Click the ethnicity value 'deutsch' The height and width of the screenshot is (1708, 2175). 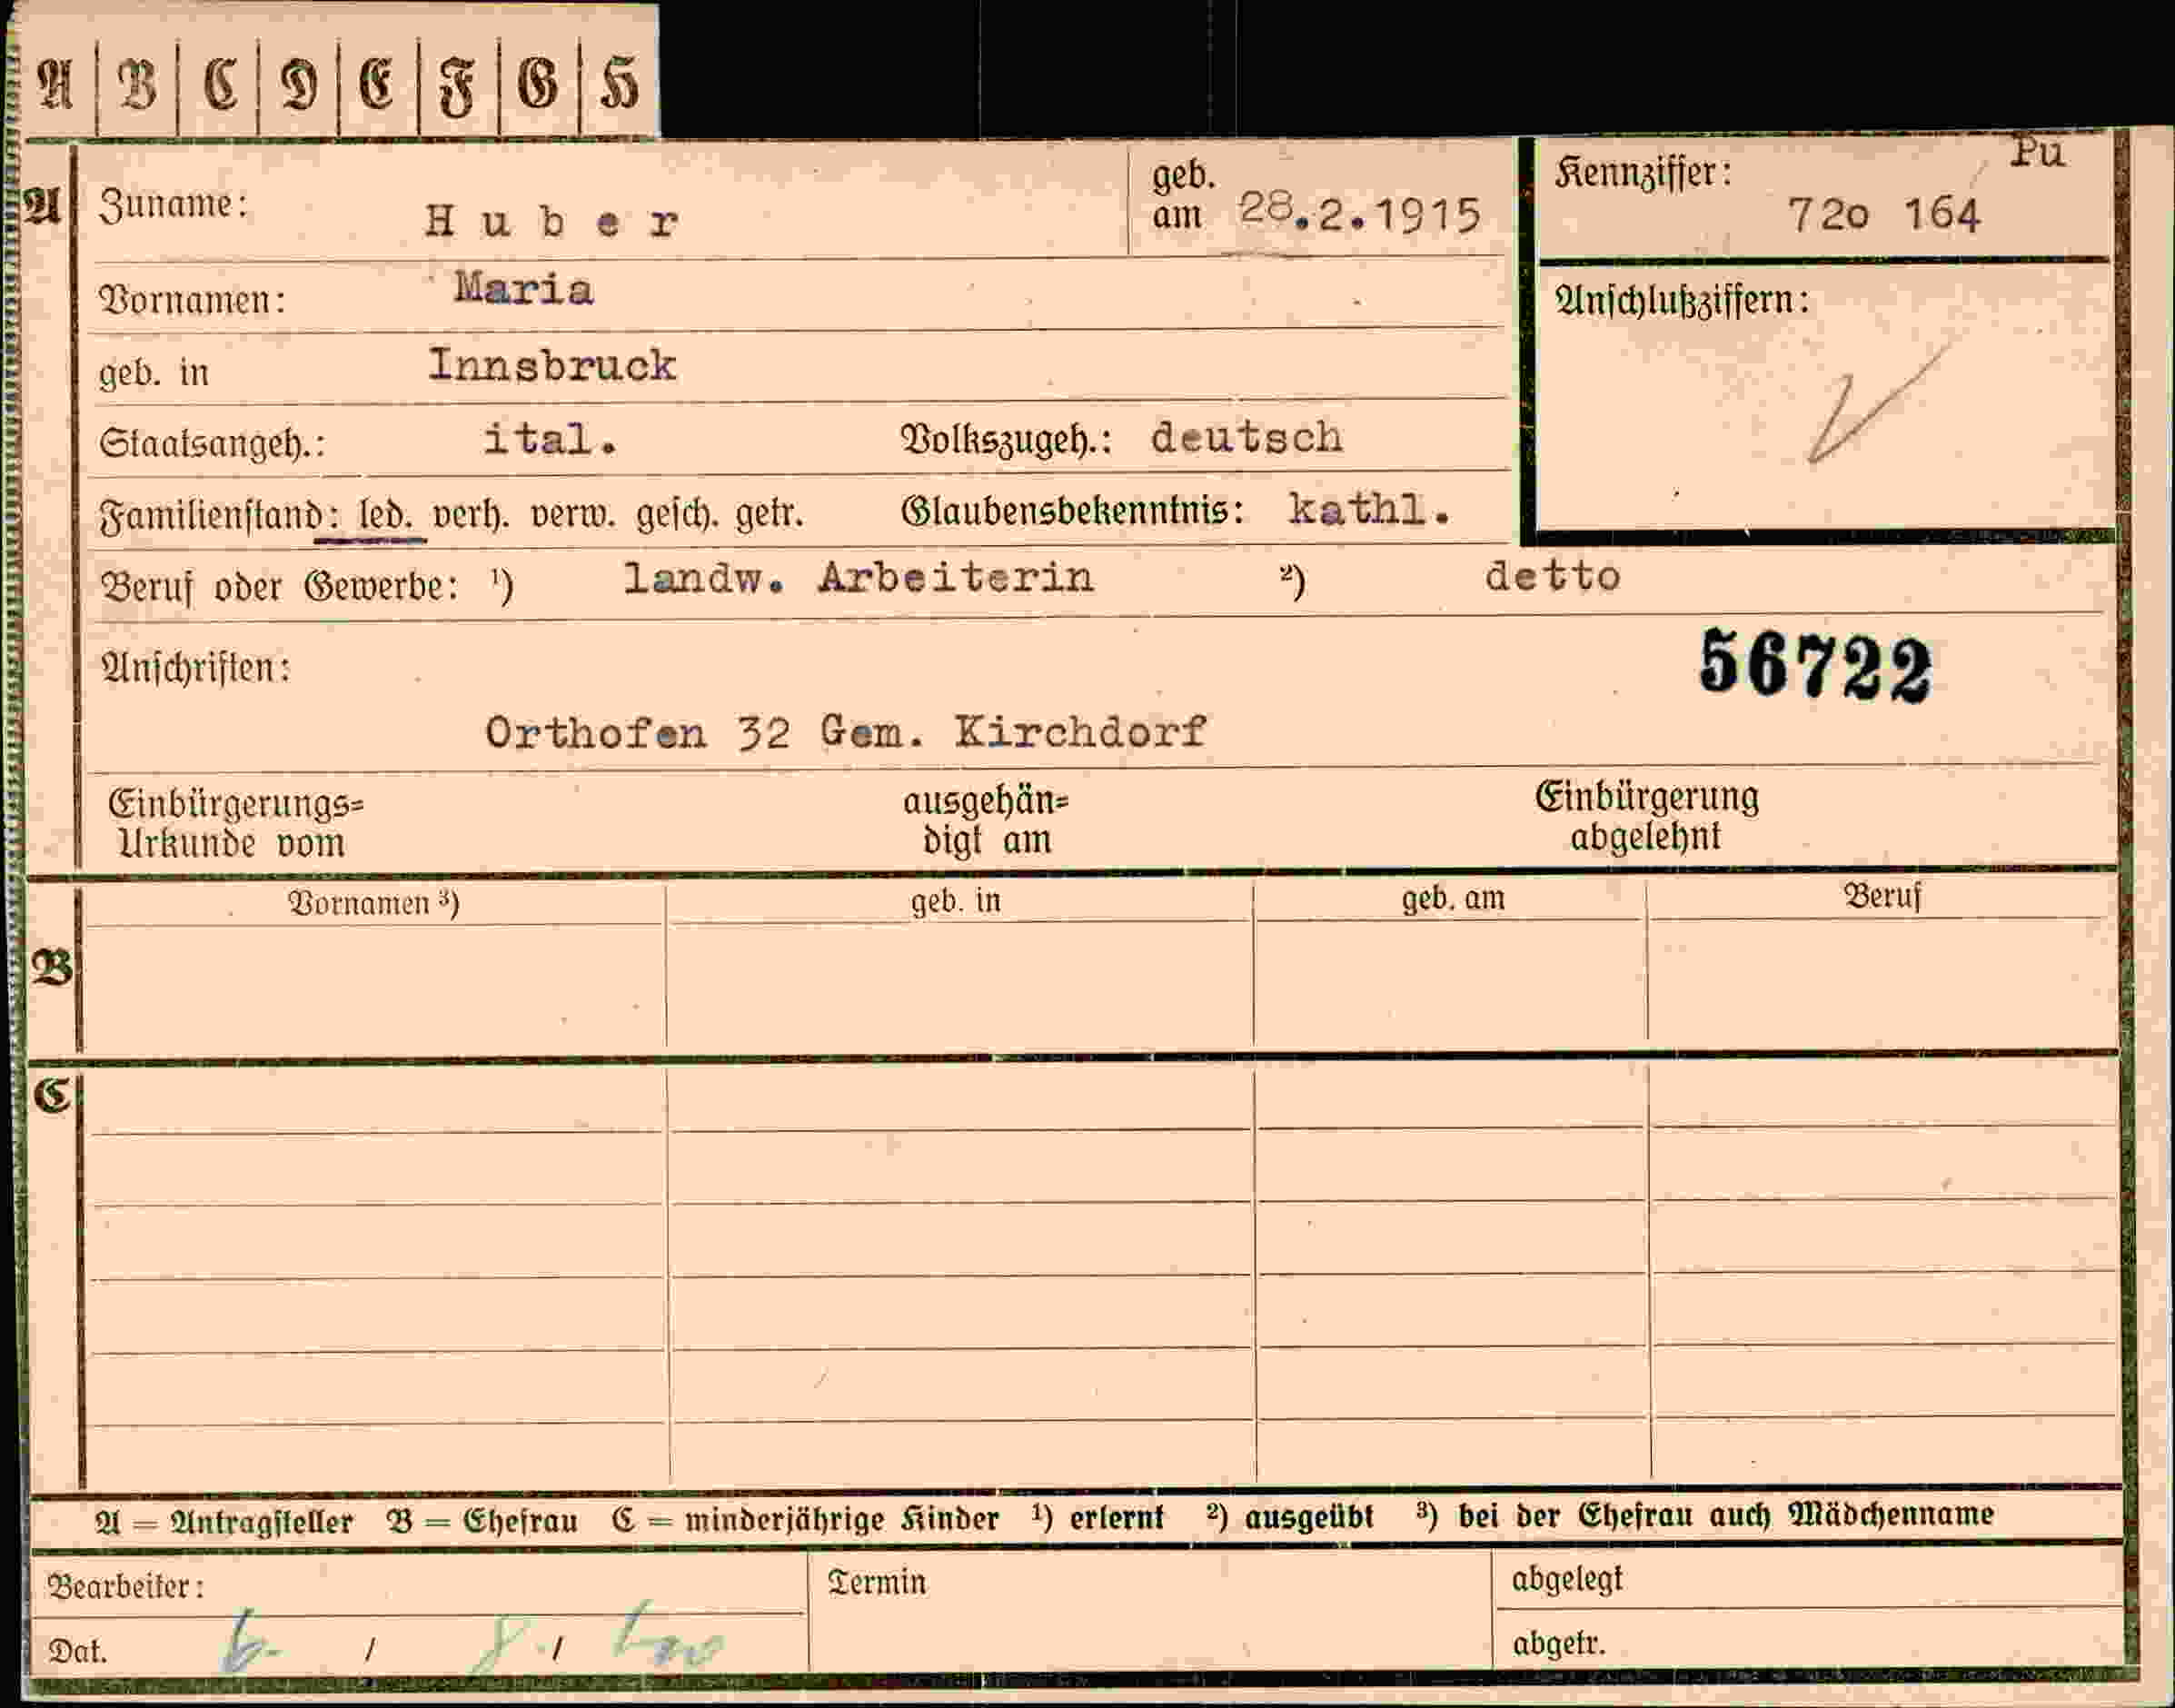coord(1246,438)
